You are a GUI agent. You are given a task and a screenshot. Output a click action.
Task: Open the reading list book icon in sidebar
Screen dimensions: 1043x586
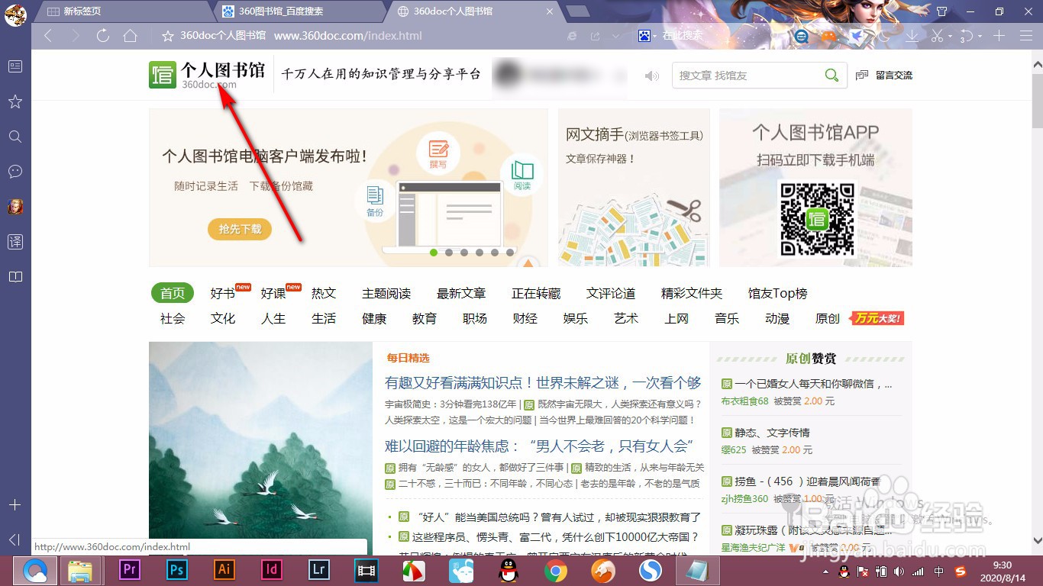(x=15, y=276)
